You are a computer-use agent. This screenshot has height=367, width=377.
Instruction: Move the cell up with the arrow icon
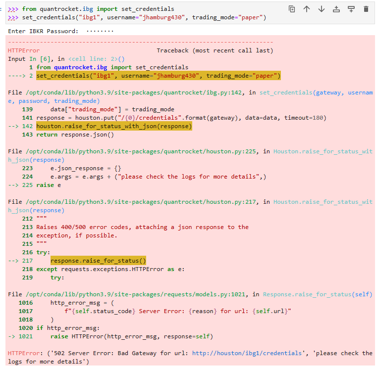(307, 9)
